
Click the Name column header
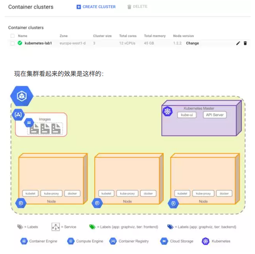pyautogui.click(x=23, y=36)
